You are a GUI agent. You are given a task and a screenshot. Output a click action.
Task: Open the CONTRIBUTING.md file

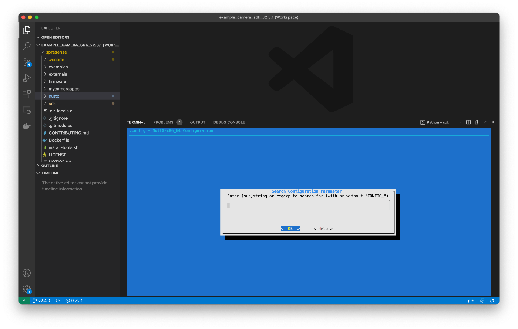(78, 133)
